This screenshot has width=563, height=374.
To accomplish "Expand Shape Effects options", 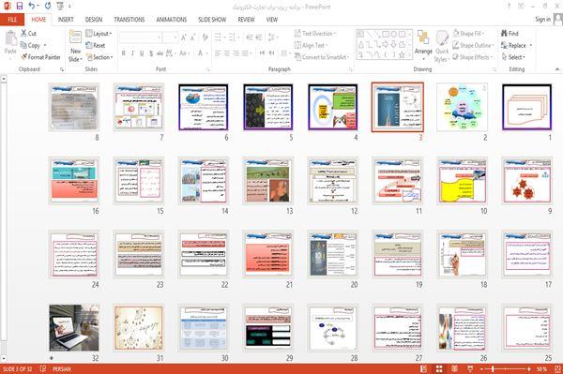I will pos(473,57).
